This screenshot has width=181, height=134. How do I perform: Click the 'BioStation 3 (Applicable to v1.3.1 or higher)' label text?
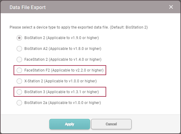tap(62, 92)
